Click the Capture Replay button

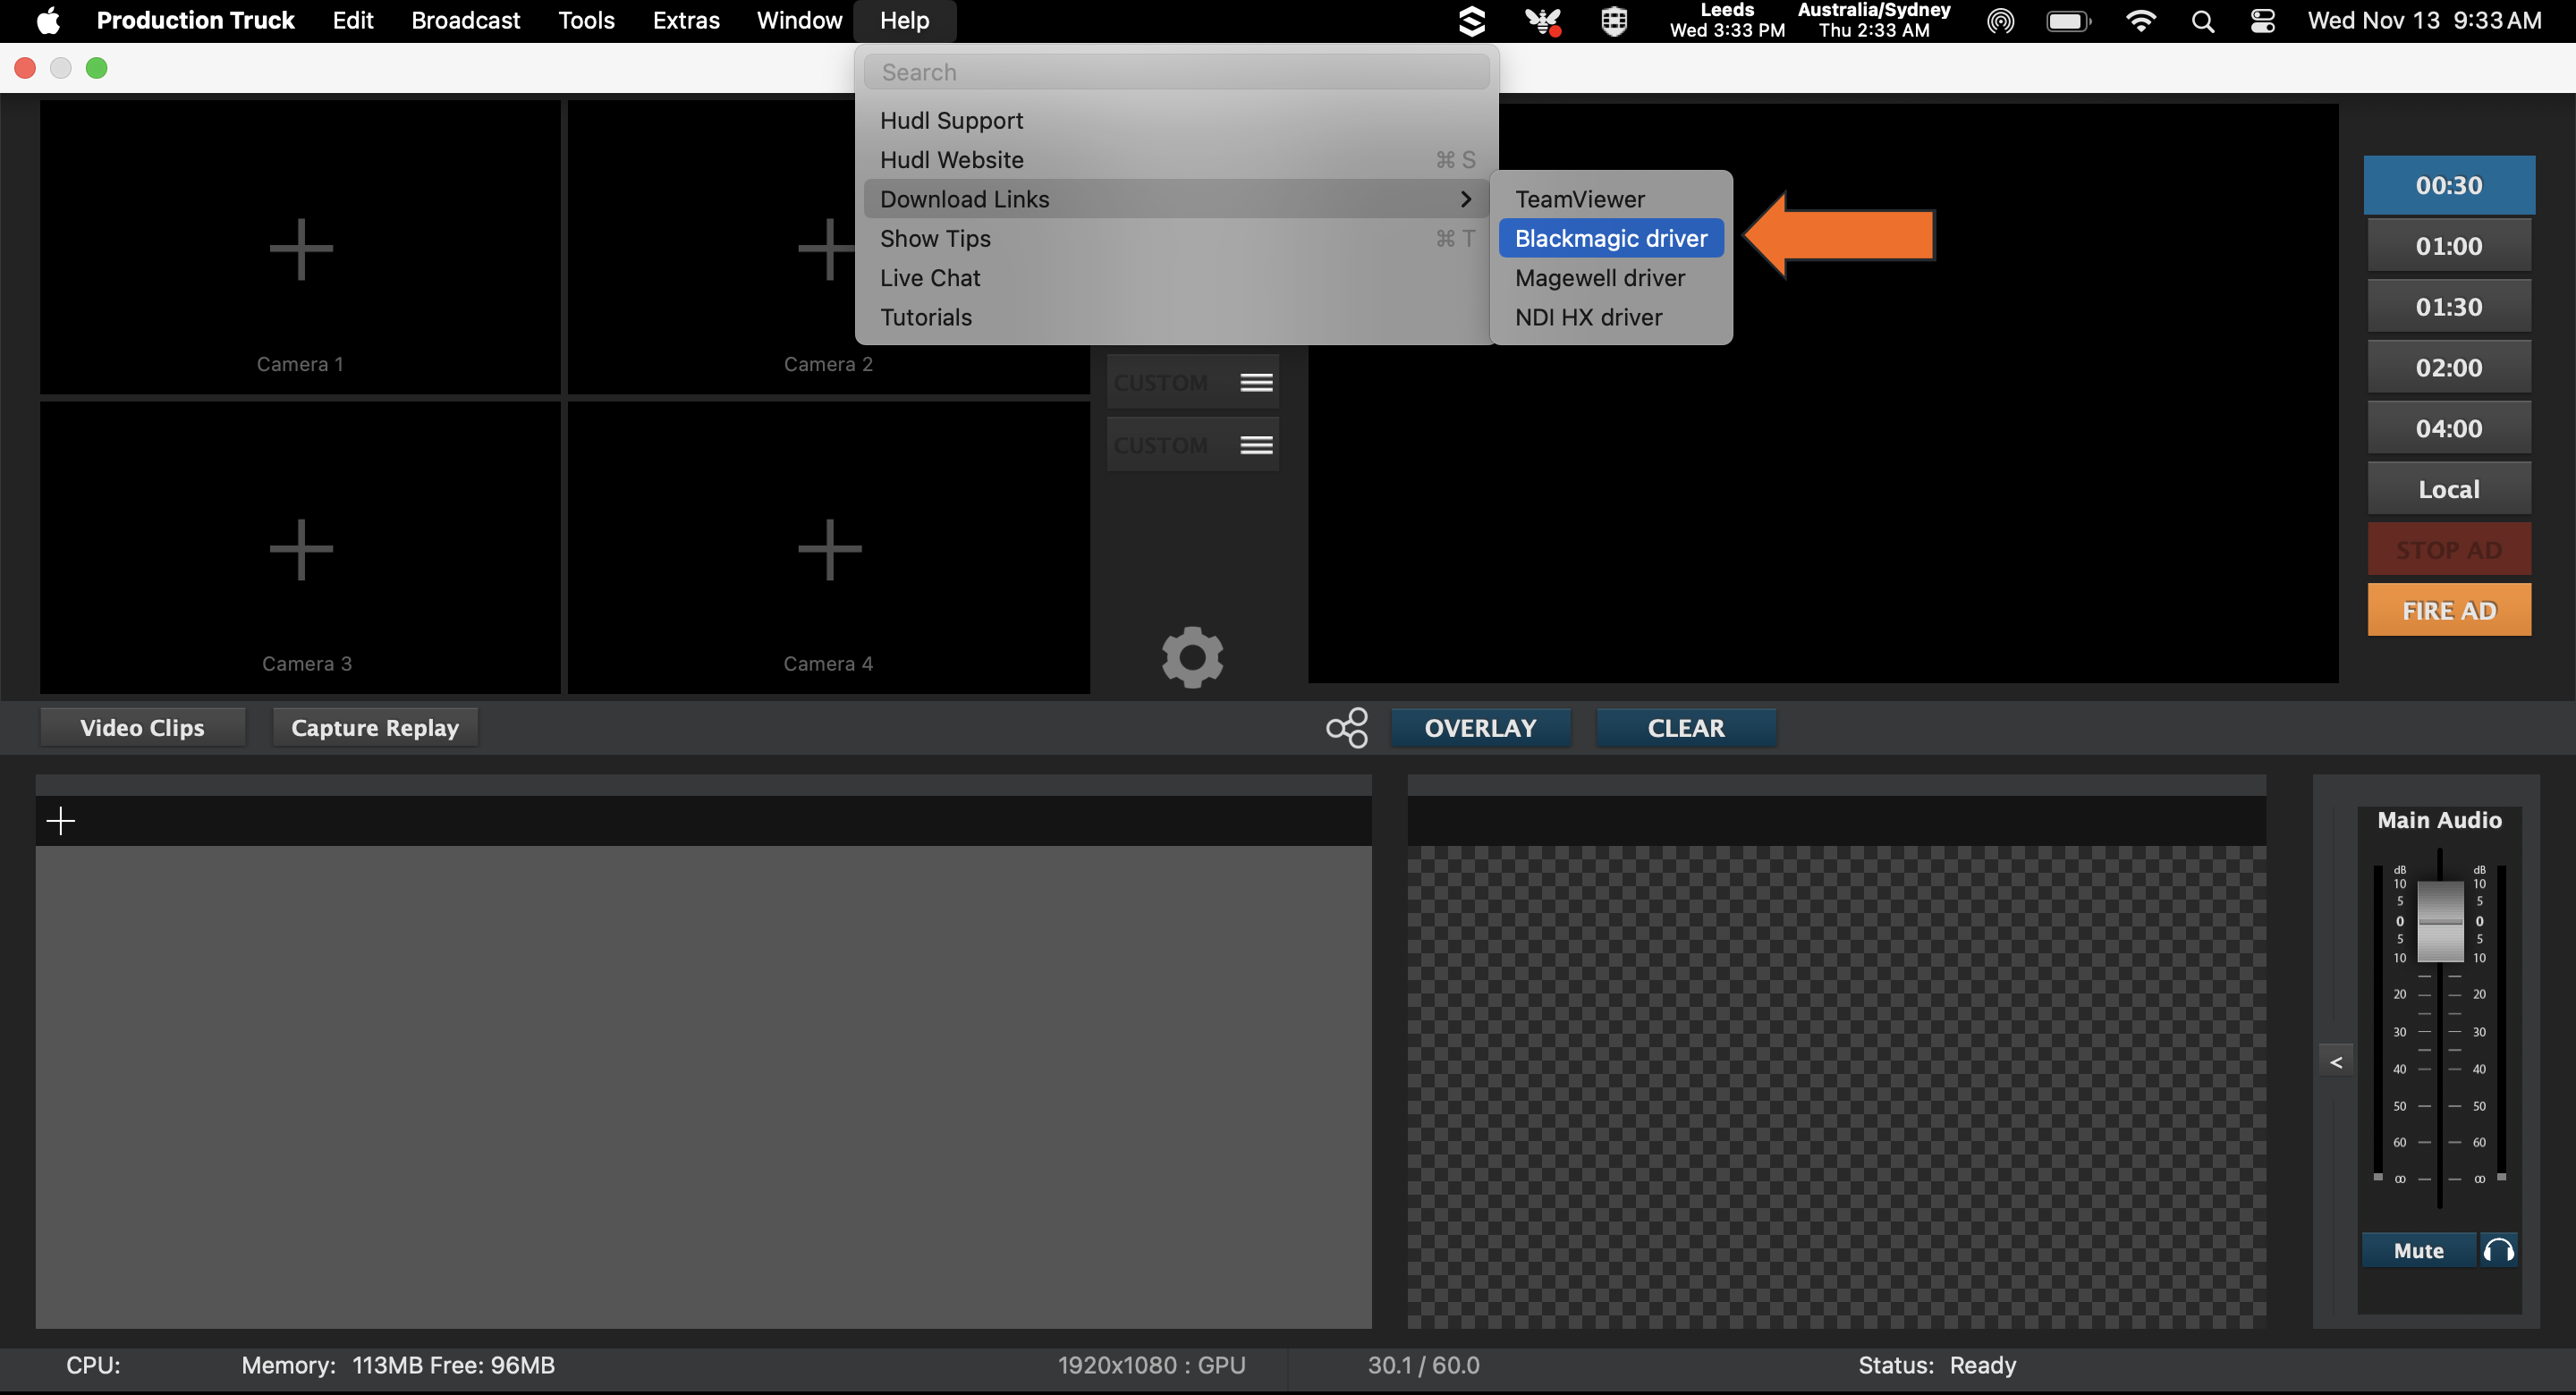[x=374, y=727]
